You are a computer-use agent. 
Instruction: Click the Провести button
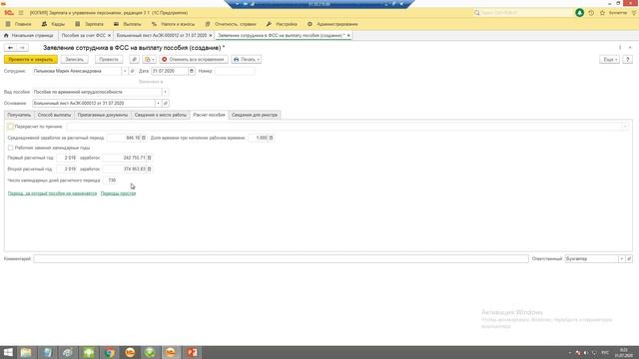[x=109, y=60]
